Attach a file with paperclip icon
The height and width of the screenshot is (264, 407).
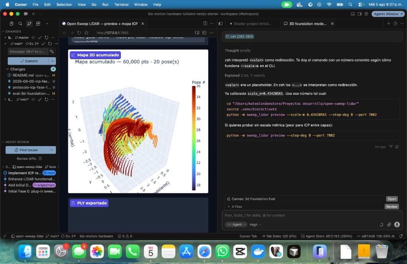tap(389, 225)
